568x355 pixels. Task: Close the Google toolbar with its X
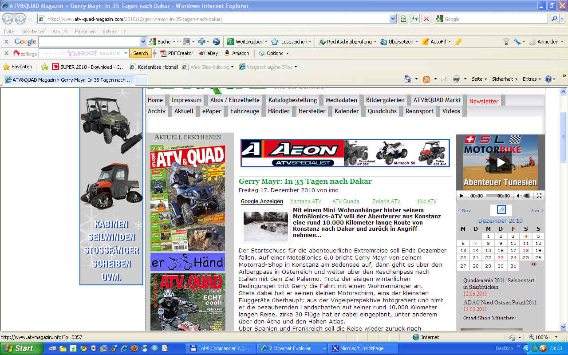click(x=6, y=42)
